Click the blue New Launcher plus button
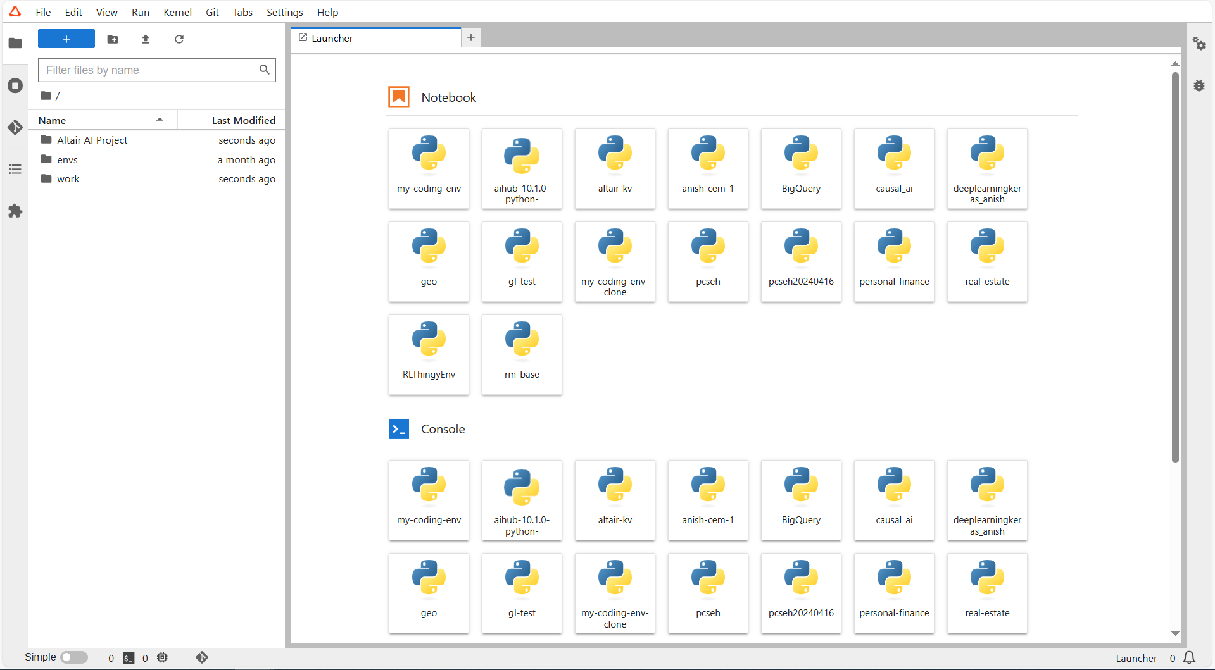Image resolution: width=1215 pixels, height=670 pixels. [66, 39]
